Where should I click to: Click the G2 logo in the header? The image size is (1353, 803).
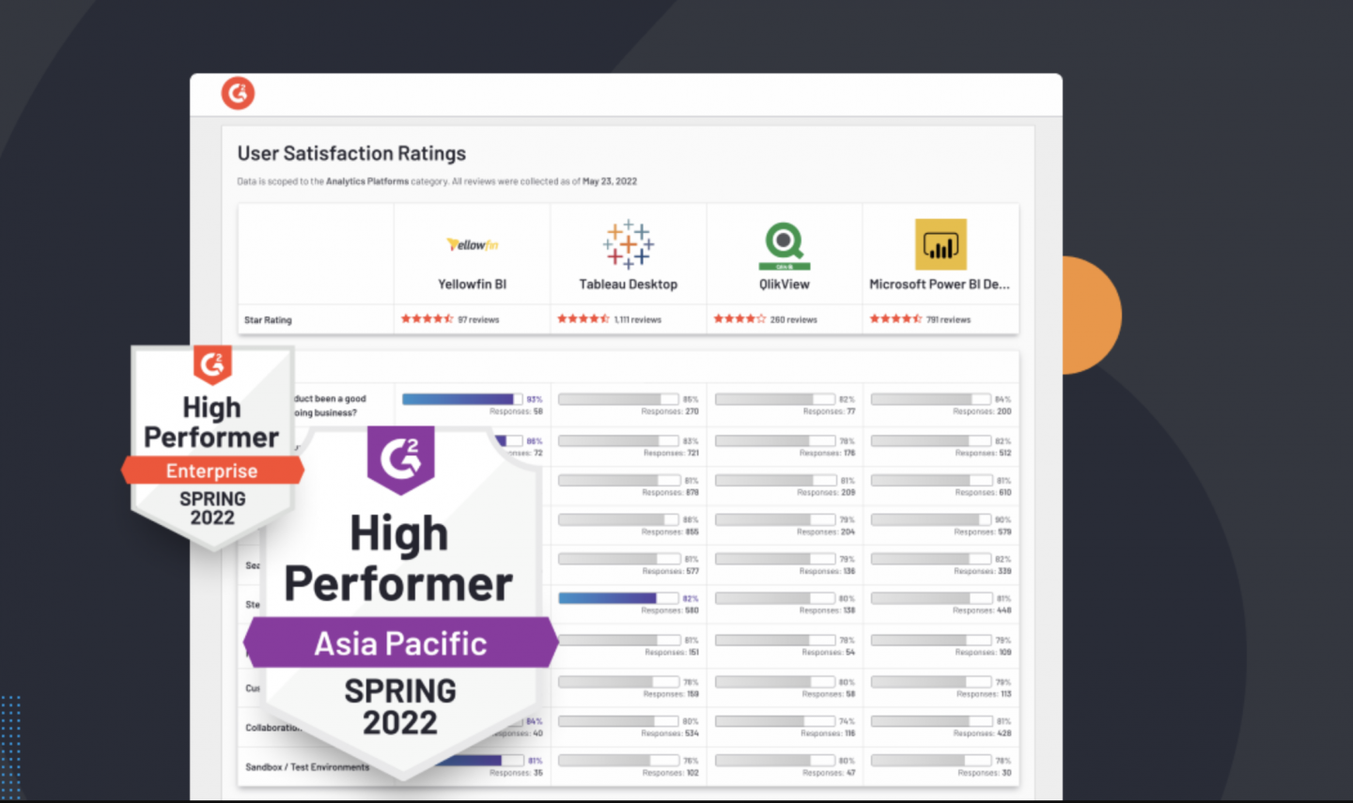tap(238, 93)
